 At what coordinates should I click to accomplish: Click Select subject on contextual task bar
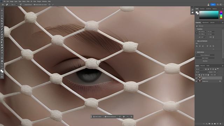click(97, 117)
